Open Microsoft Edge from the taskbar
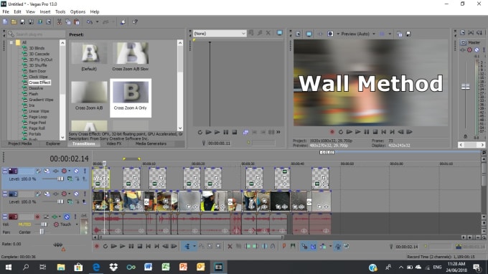The height and width of the screenshot is (274, 488). coord(96,267)
